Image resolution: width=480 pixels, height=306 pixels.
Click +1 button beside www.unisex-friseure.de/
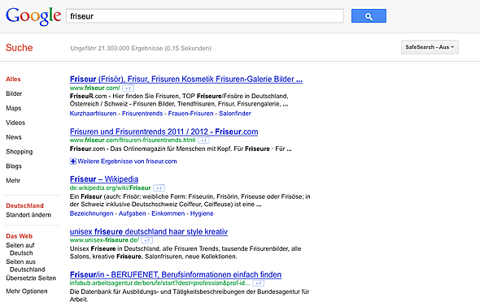[x=147, y=240]
